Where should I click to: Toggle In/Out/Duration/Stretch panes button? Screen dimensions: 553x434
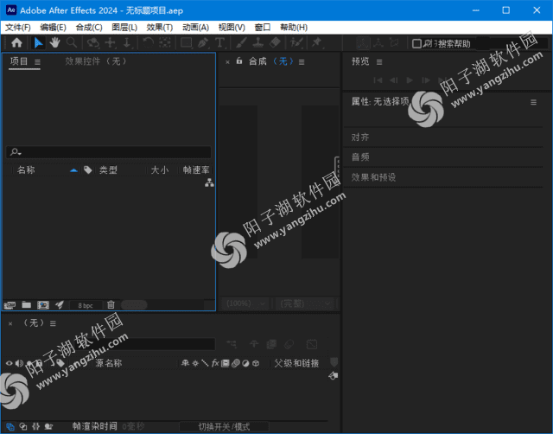35,426
